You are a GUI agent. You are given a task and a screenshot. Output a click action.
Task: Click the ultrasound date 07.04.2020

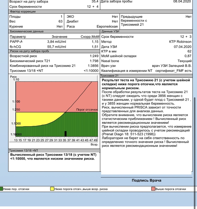pos(183,46)
